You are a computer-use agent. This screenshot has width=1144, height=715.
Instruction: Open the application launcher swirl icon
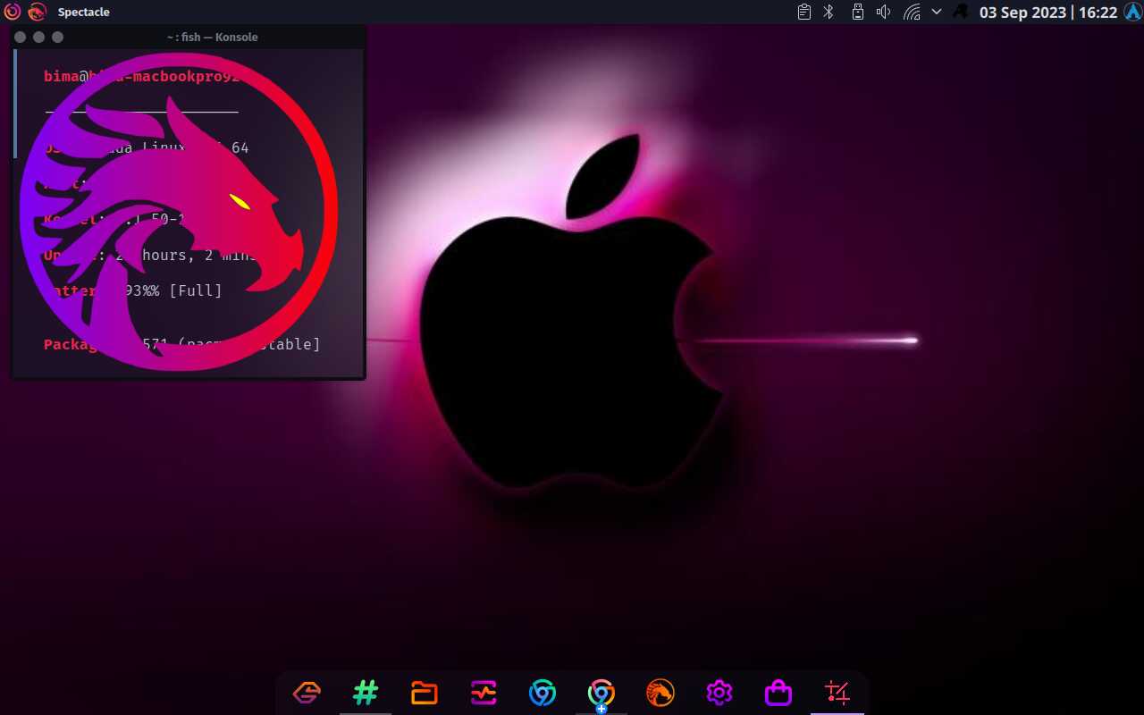13,12
